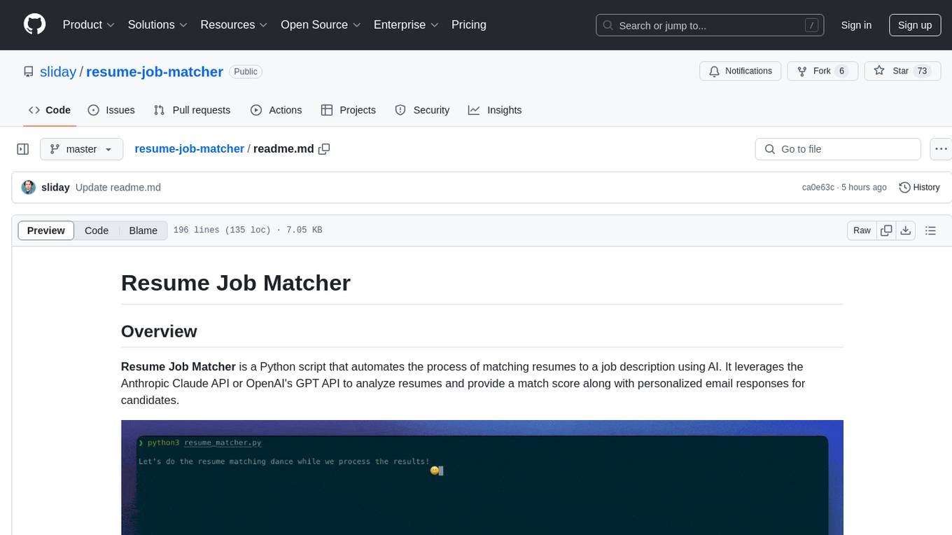Switch to the Insights tab
The width and height of the screenshot is (952, 535).
495,110
